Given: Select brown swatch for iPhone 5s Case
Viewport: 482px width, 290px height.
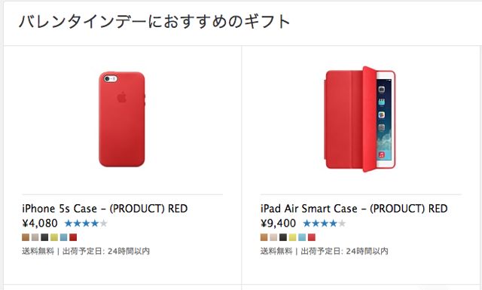Looking at the screenshot, I should (x=26, y=237).
